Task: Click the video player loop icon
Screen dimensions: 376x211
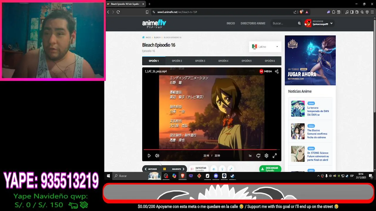Action: tap(258, 156)
